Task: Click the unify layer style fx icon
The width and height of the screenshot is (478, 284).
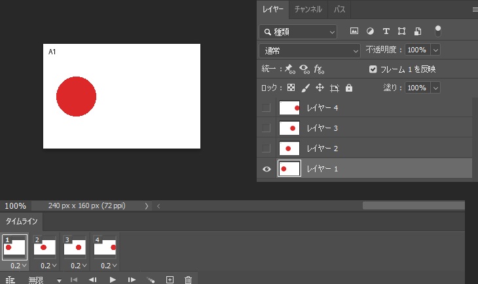Action: click(319, 69)
